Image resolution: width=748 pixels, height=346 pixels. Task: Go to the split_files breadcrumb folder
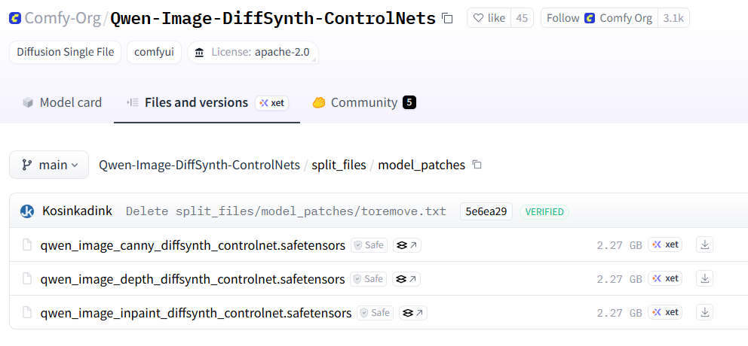[x=339, y=165]
